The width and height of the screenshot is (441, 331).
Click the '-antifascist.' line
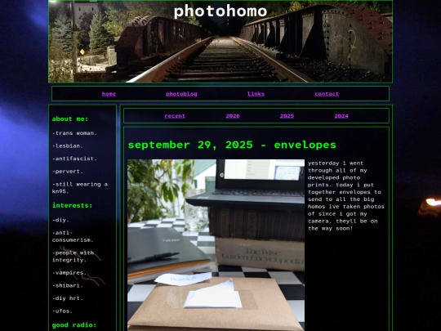[74, 159]
